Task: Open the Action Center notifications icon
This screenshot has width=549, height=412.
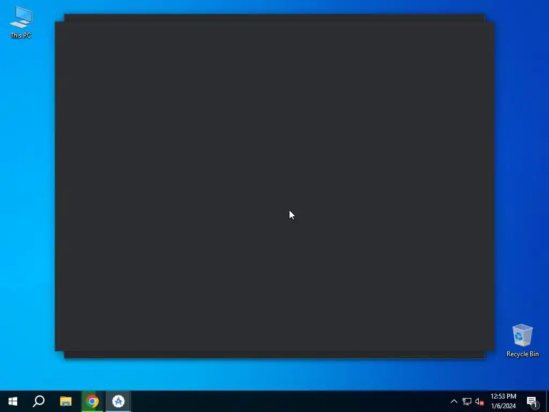Action: click(x=532, y=401)
